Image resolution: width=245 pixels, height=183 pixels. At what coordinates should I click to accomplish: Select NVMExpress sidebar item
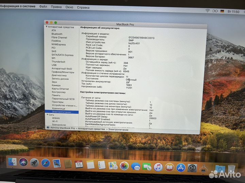59,44
